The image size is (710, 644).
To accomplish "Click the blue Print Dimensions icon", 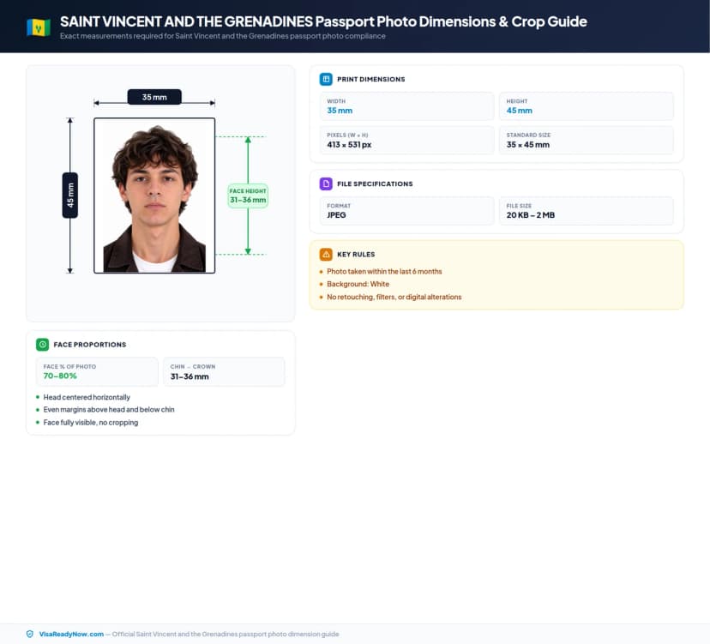I will pos(326,79).
